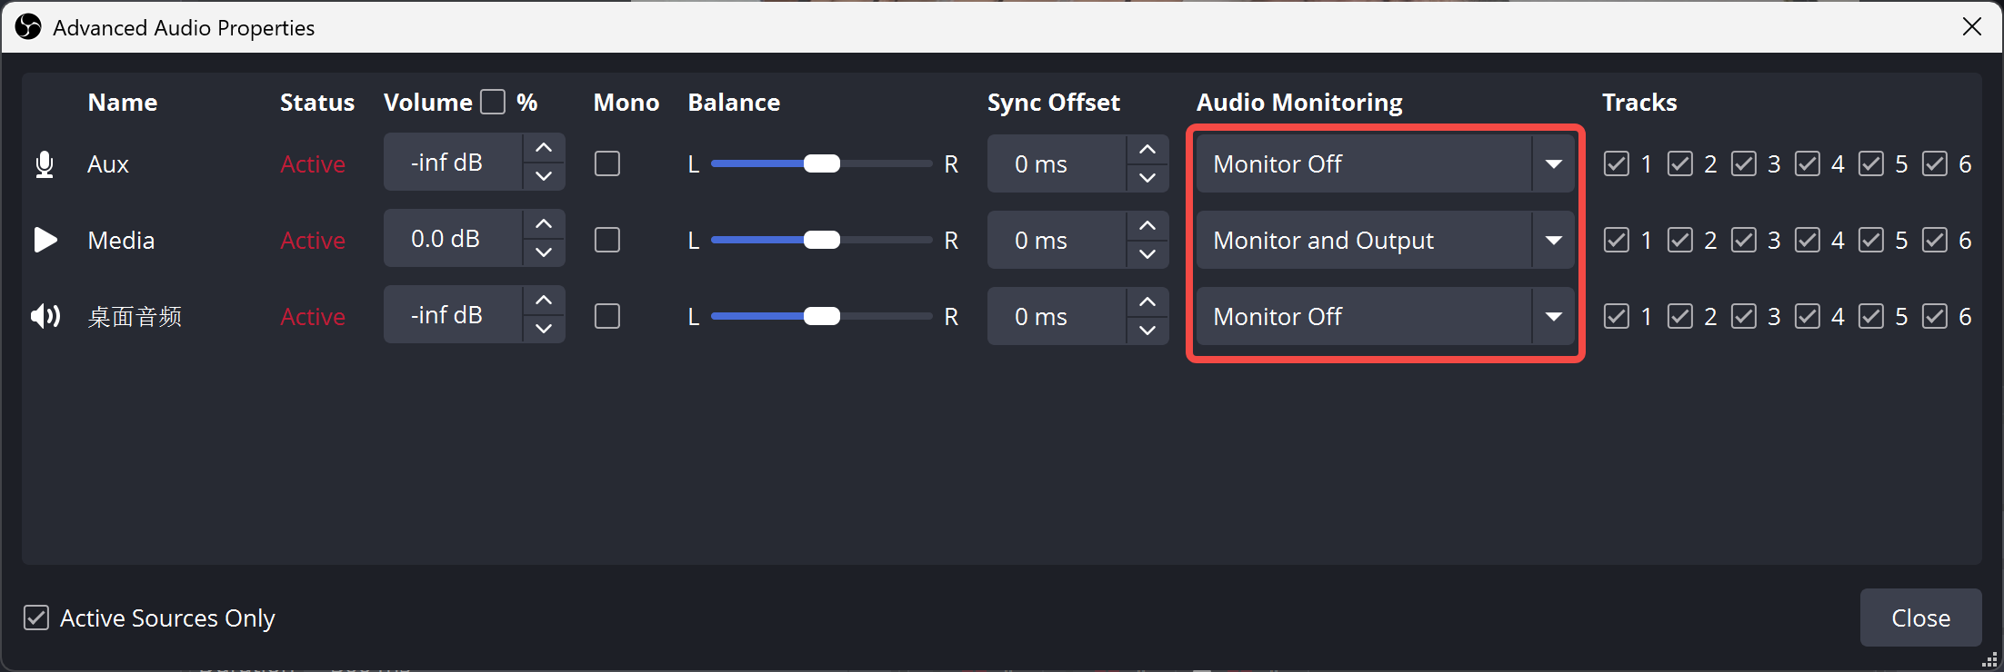The height and width of the screenshot is (672, 2004).
Task: Click the Aux balance slider handle
Action: pos(822,163)
